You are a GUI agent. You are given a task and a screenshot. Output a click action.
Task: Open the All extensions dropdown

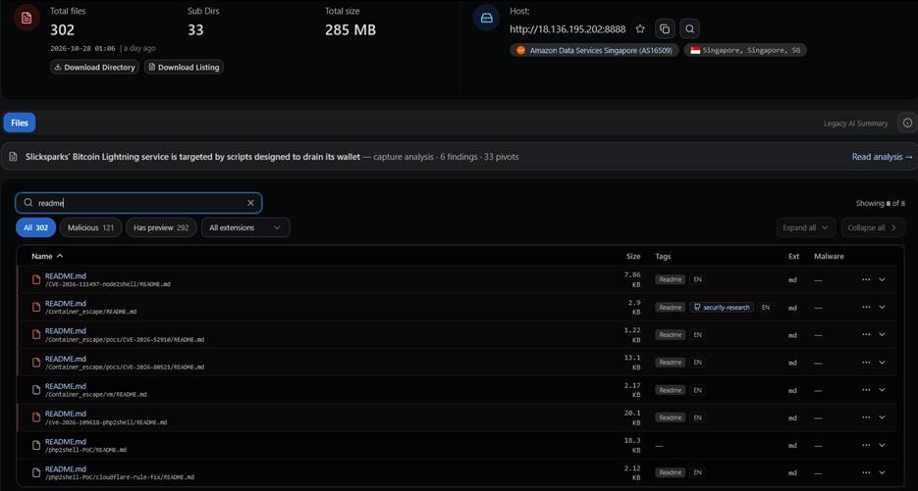pos(245,227)
